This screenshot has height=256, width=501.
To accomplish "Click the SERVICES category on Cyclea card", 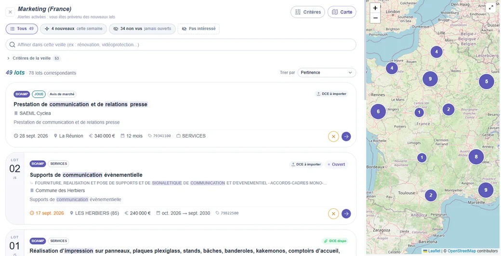I will 191,136.
